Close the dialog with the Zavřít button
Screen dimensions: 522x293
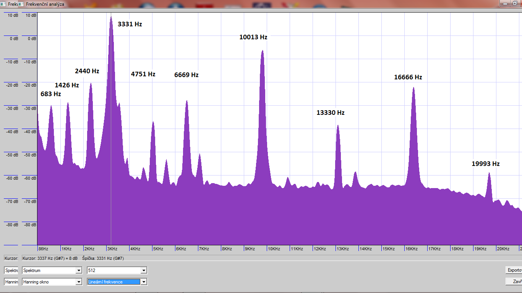(x=514, y=282)
